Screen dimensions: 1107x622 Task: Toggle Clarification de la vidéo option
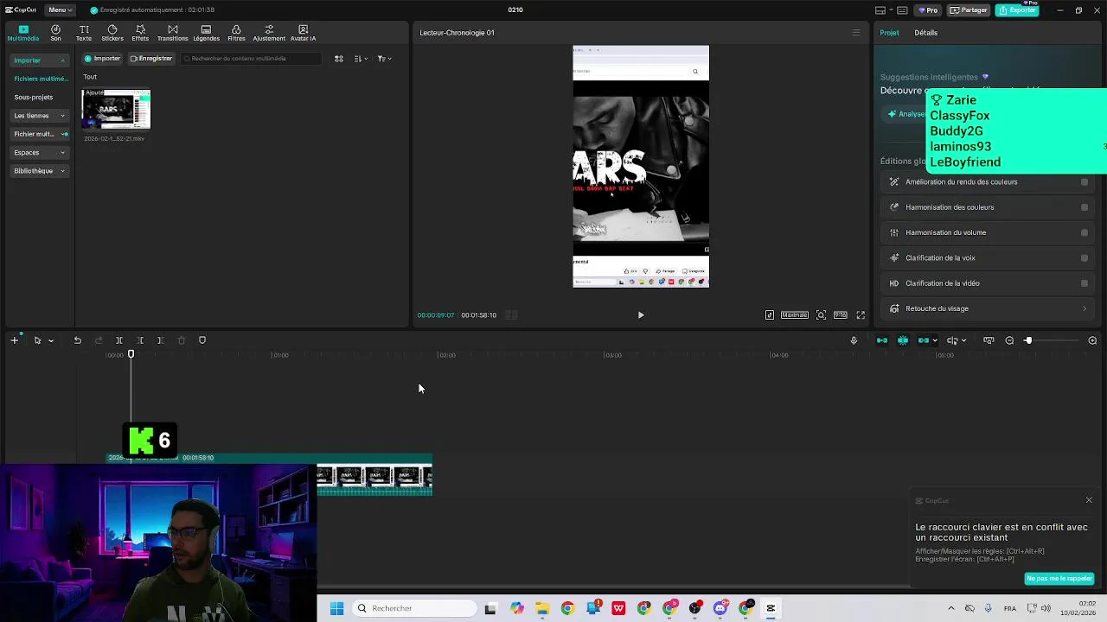pos(1085,283)
